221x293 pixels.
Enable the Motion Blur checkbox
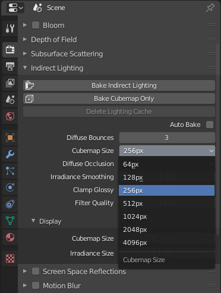(36, 285)
